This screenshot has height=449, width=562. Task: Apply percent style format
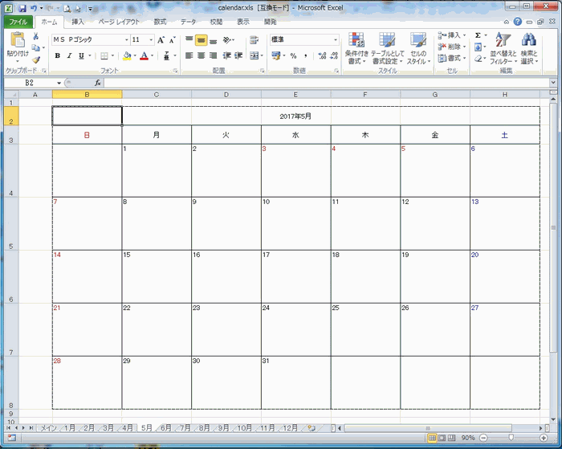294,55
